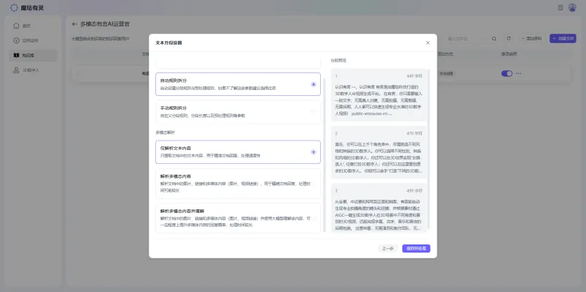Click the refresh icon button
The width and height of the screenshot is (586, 292).
click(508, 39)
